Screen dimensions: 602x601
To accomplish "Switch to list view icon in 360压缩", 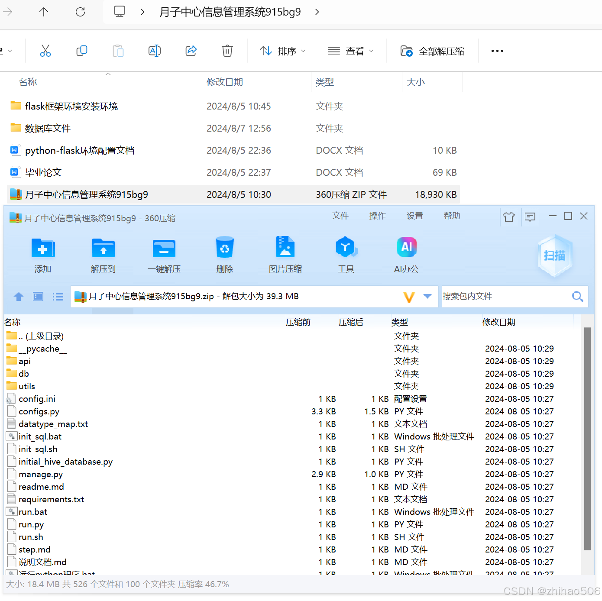I will [x=58, y=297].
